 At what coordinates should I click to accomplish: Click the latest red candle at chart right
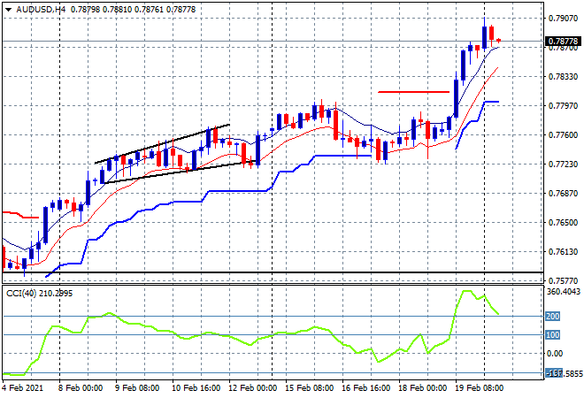(499, 40)
